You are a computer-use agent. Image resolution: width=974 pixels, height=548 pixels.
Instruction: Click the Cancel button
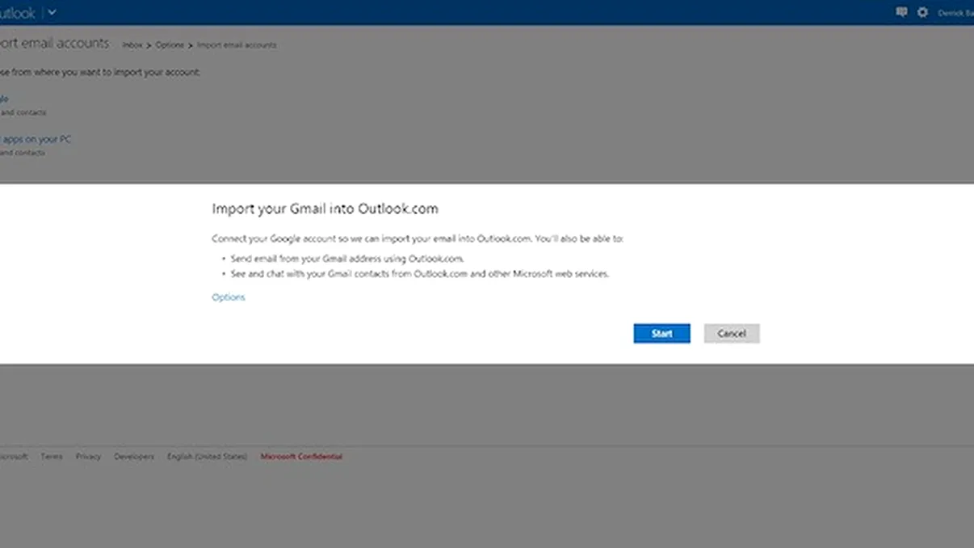[731, 333]
